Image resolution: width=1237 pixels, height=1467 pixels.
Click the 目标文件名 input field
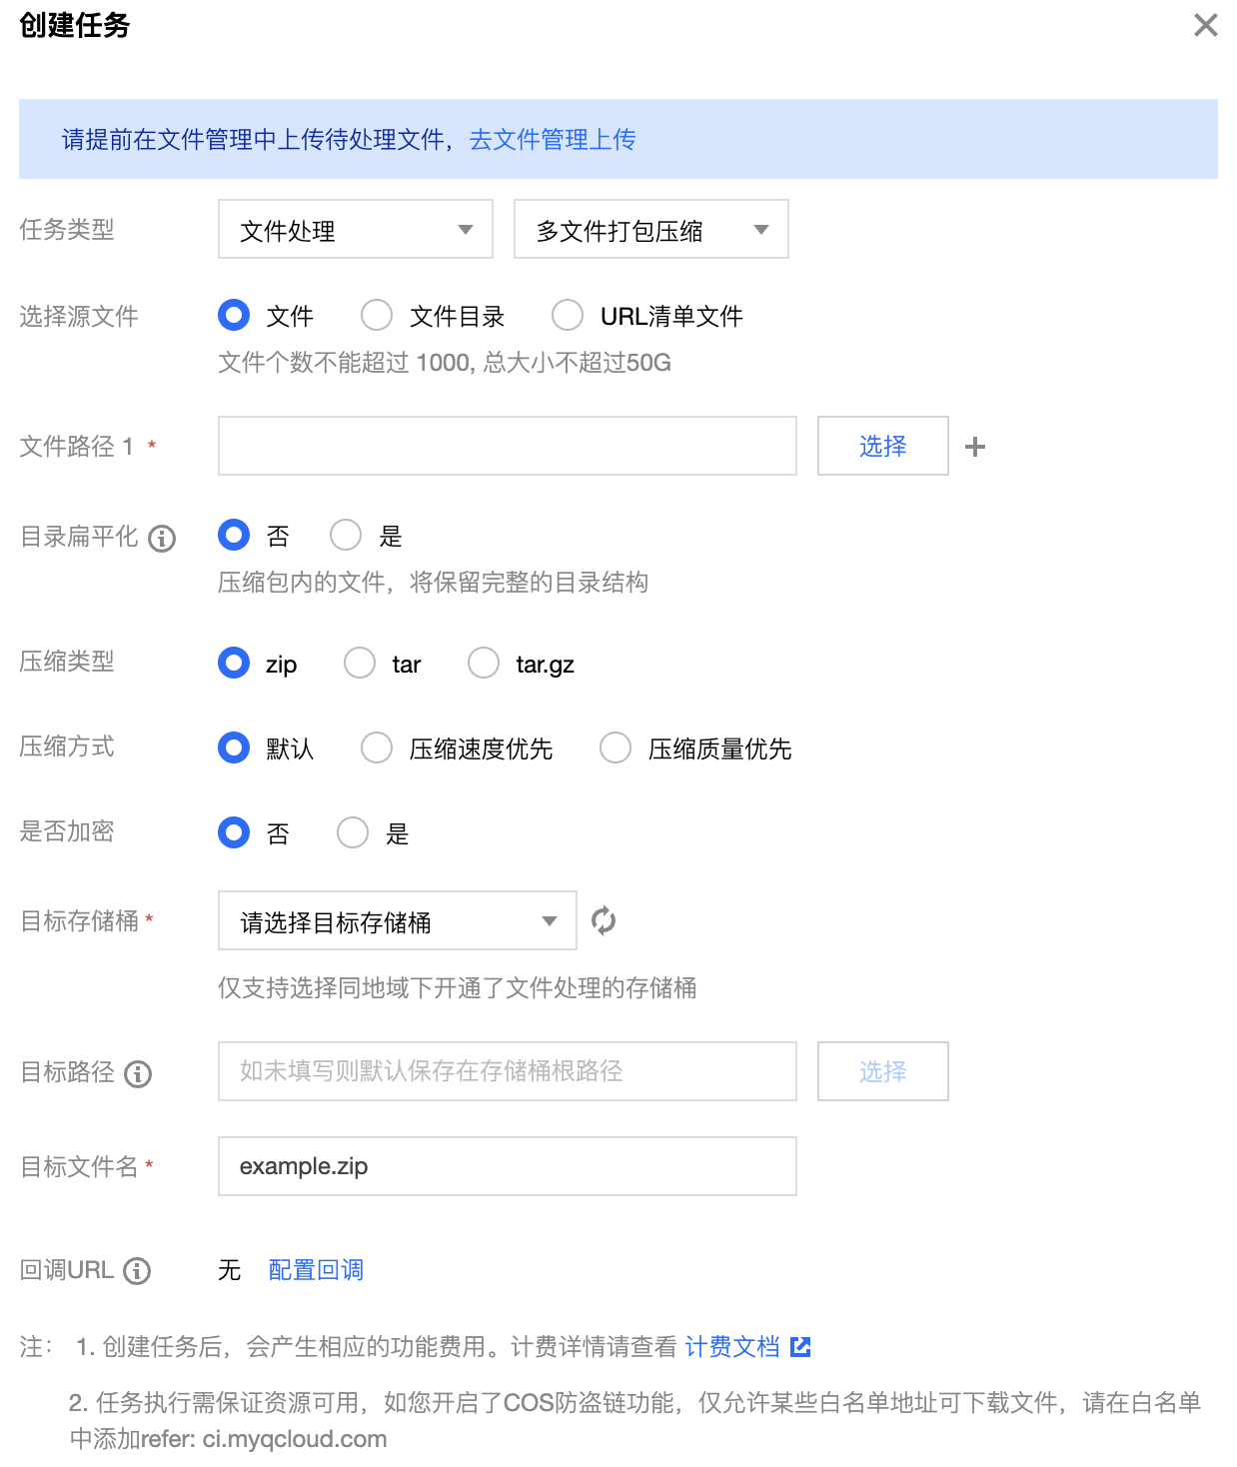click(507, 1166)
